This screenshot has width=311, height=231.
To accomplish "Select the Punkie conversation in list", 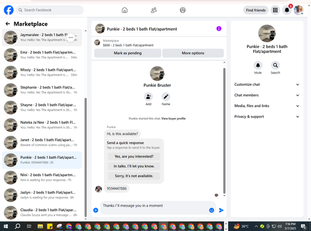I will [42, 160].
